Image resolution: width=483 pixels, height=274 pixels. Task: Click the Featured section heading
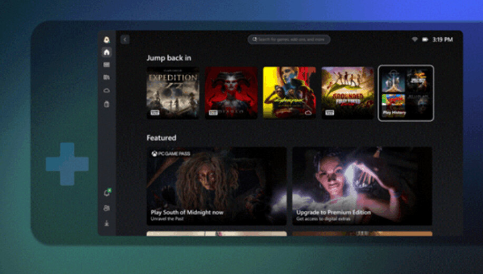pos(161,138)
